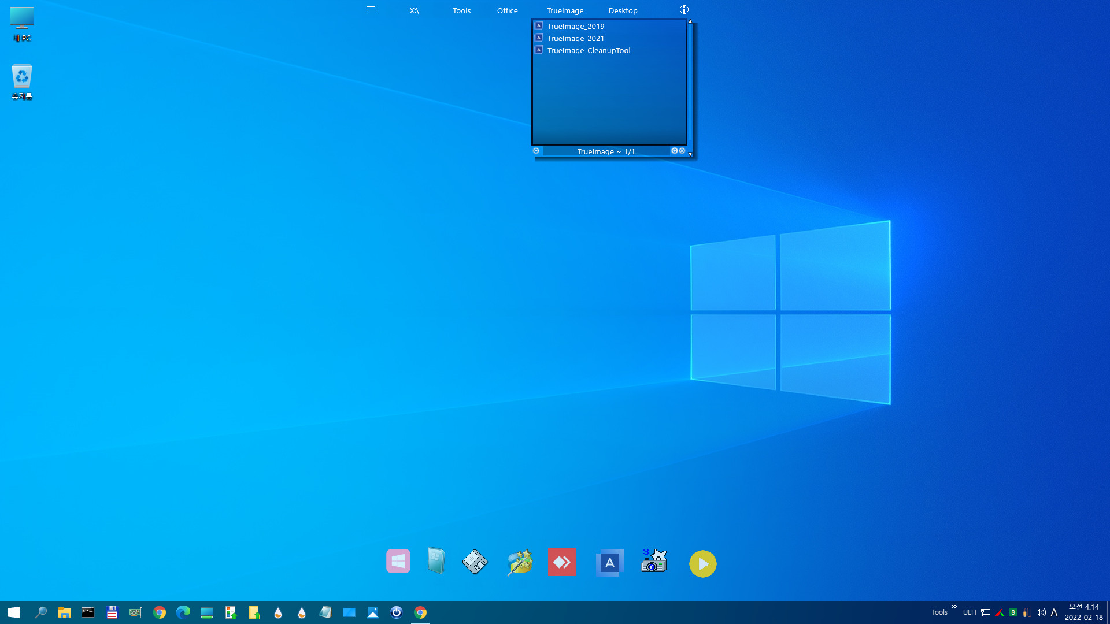
Task: Launch AnyDesk red dock icon
Action: click(561, 562)
